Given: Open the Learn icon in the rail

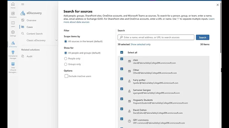Looking at the screenshot, I should coord(13,24).
